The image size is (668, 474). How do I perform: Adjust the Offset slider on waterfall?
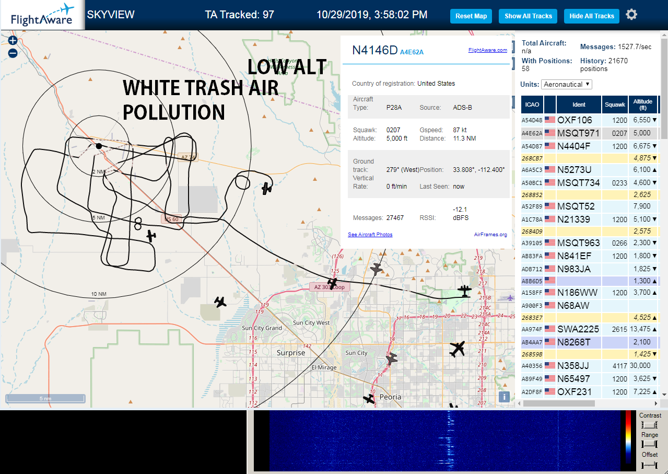coord(649,464)
